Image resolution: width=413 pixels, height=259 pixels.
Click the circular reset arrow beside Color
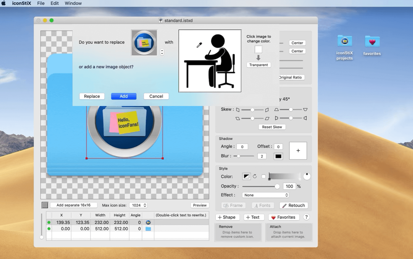(255, 176)
